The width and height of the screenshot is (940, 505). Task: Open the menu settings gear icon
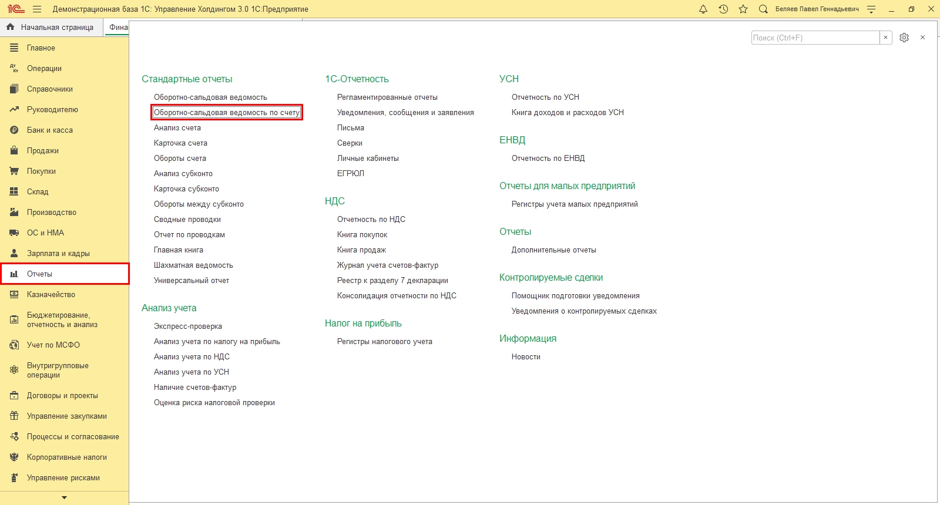point(904,38)
